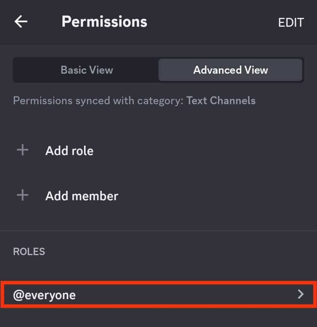
Task: Click Add role to create a role override
Action: click(x=69, y=150)
